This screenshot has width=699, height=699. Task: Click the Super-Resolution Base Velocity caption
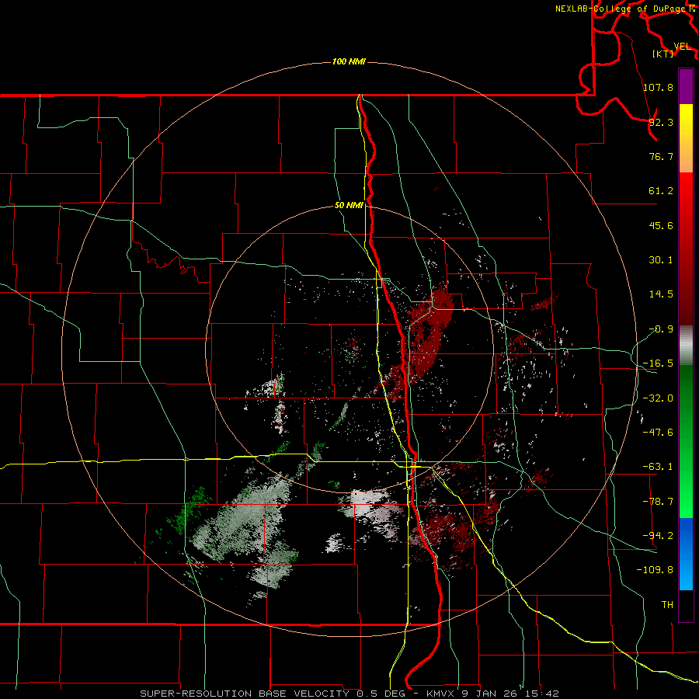[349, 694]
